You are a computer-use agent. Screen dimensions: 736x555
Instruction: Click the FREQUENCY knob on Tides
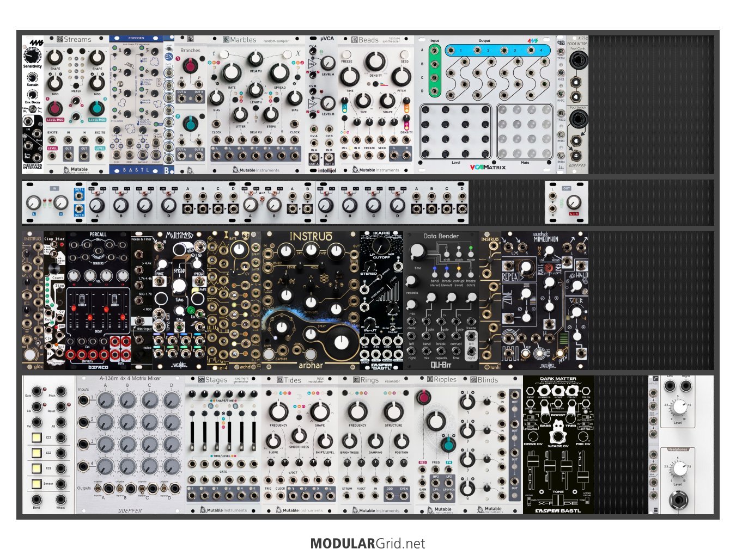point(278,412)
